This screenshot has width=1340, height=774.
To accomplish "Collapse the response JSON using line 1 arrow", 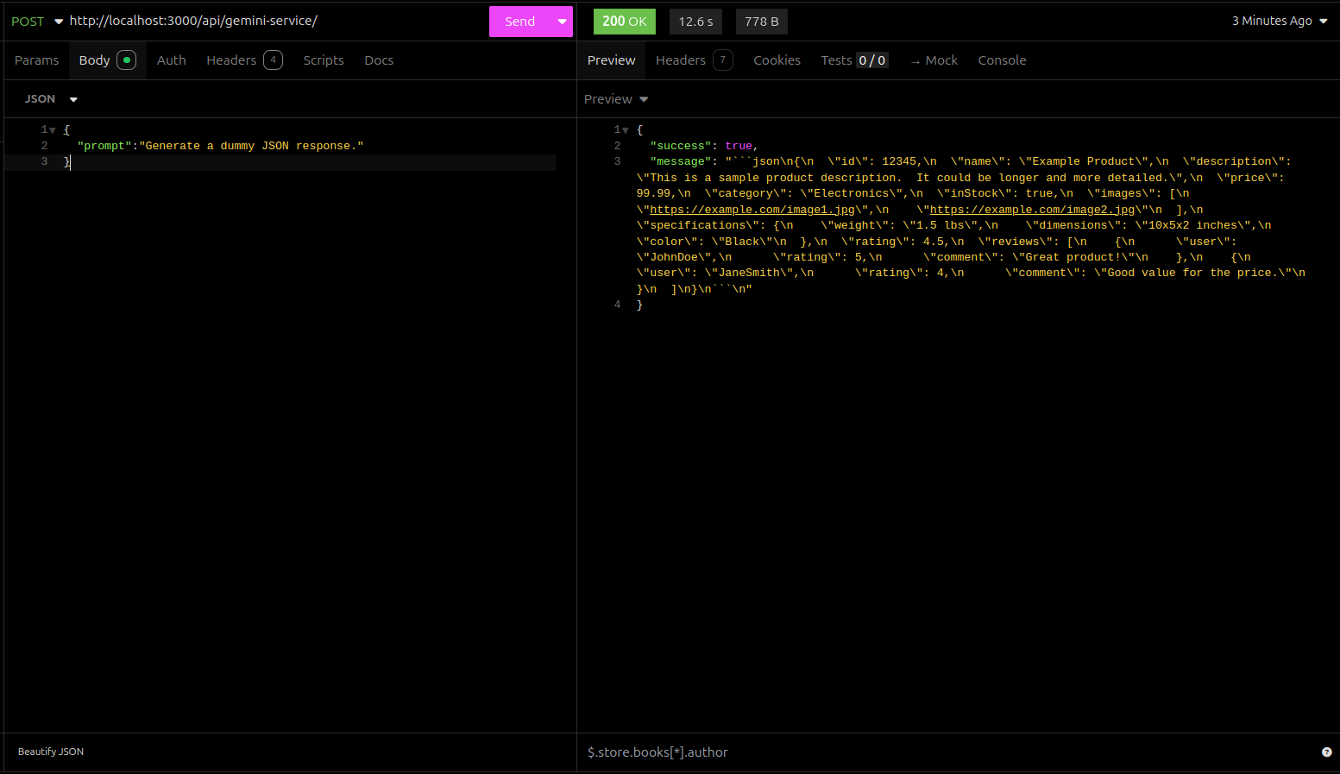I will tap(626, 129).
